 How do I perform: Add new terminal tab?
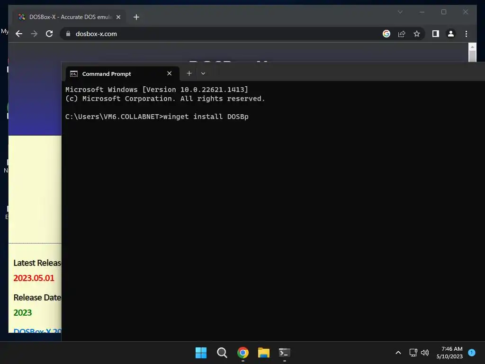(x=189, y=73)
